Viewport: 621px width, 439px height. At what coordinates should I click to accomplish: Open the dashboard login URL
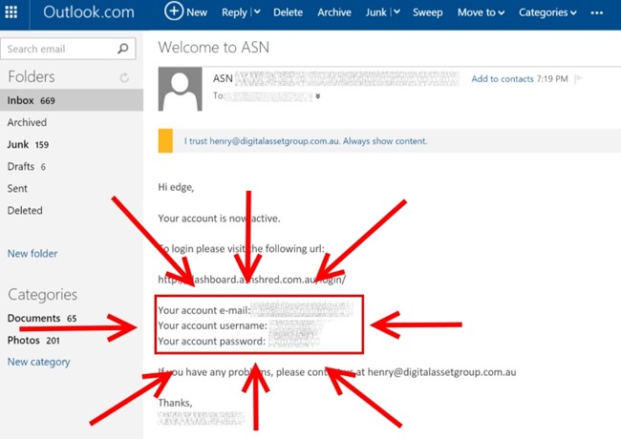252,280
